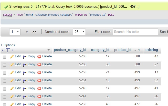Viewport: 168px width, 106px height.
Task: Sort by the ordering column header
Action: point(151,50)
